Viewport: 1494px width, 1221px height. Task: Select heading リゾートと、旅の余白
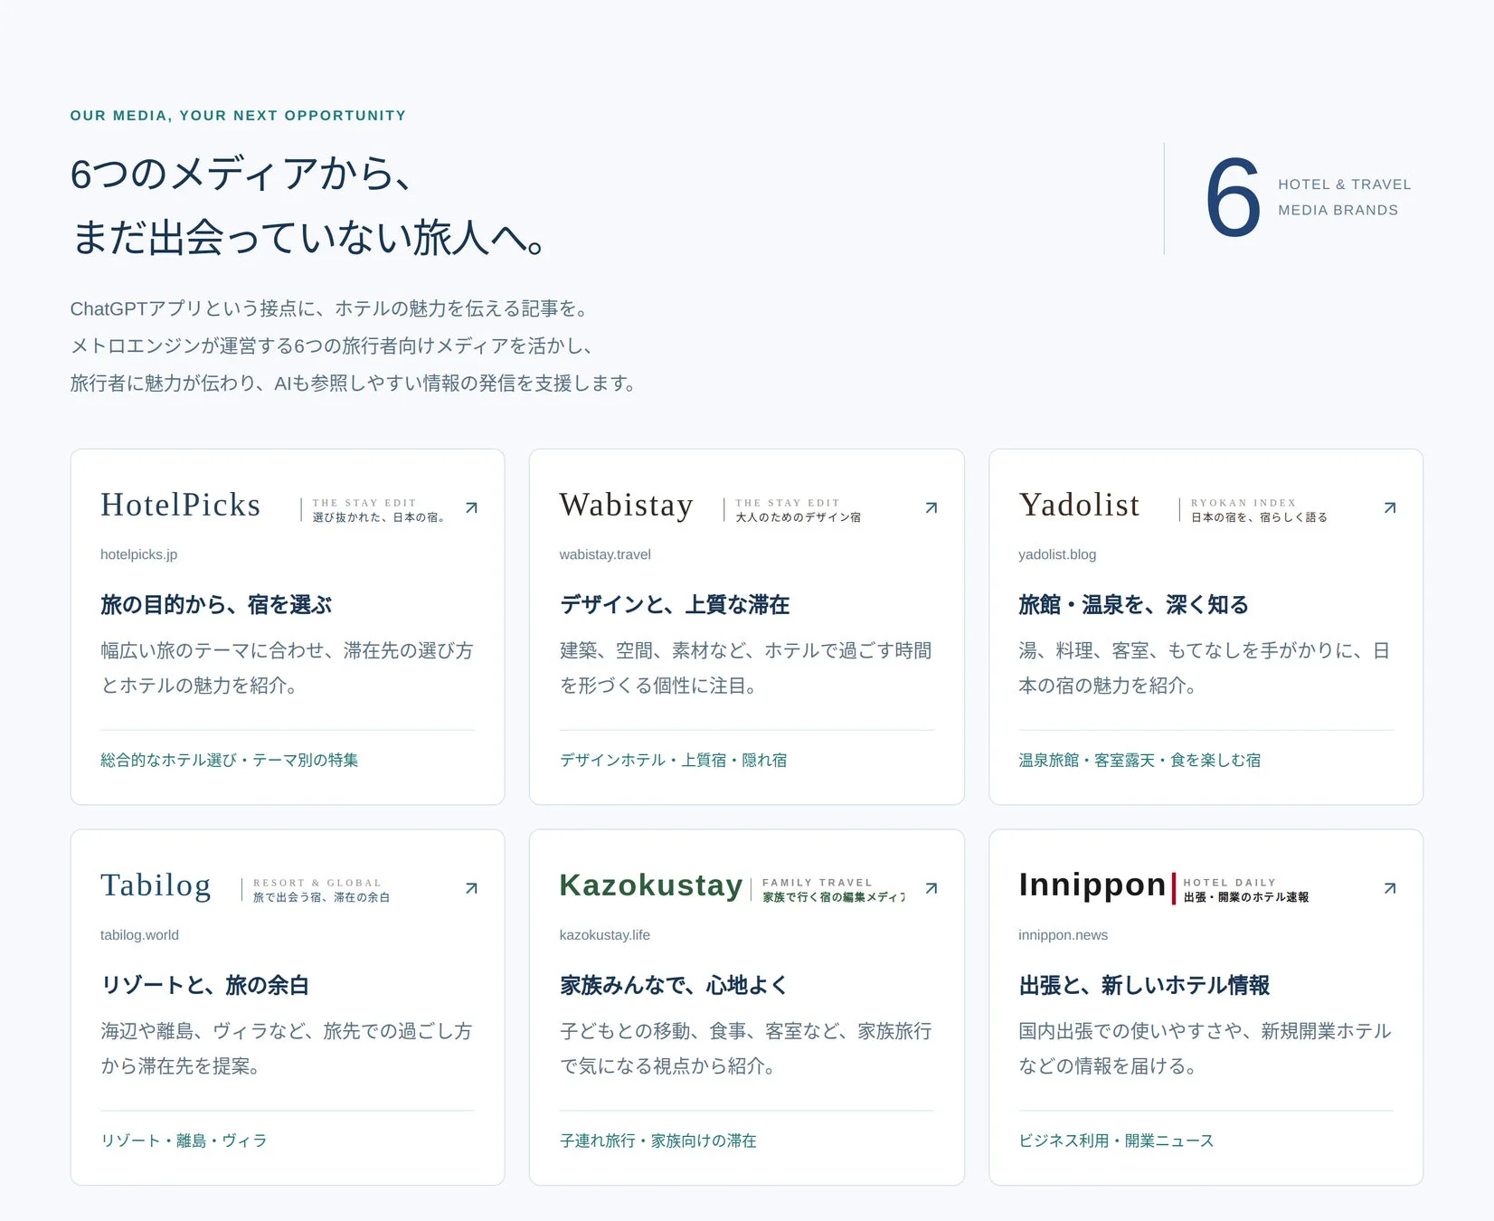205,986
